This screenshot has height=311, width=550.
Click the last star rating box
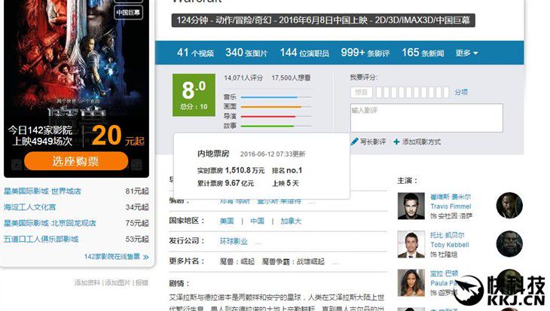click(446, 93)
